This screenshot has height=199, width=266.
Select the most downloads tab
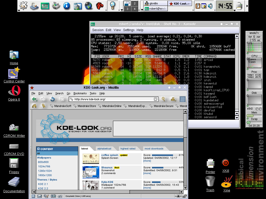[x=154, y=148]
